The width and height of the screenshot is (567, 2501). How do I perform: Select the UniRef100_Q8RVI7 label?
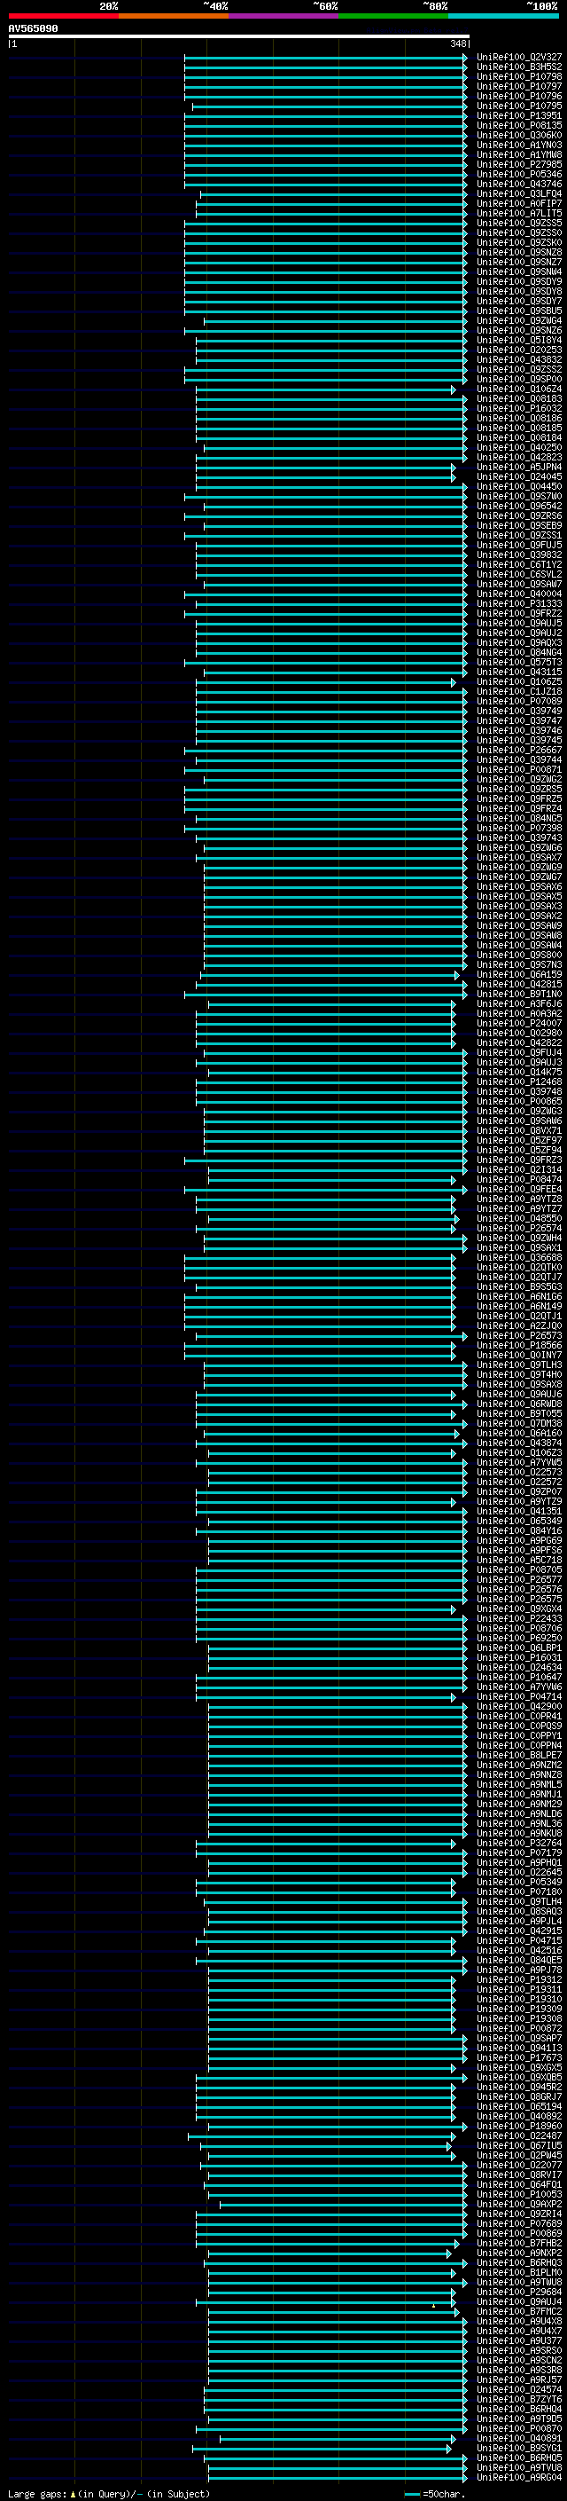pos(519,2175)
